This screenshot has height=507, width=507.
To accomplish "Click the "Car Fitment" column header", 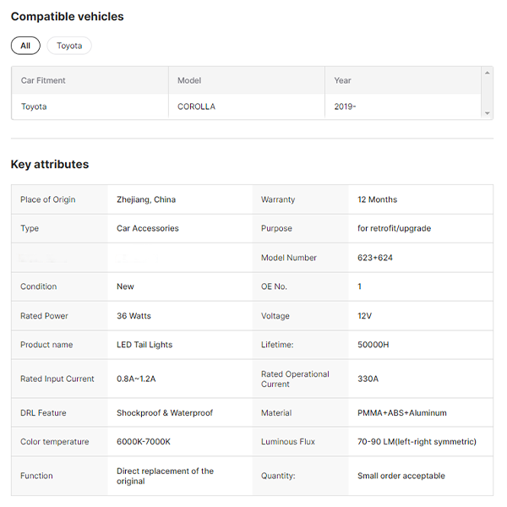I will pyautogui.click(x=43, y=80).
